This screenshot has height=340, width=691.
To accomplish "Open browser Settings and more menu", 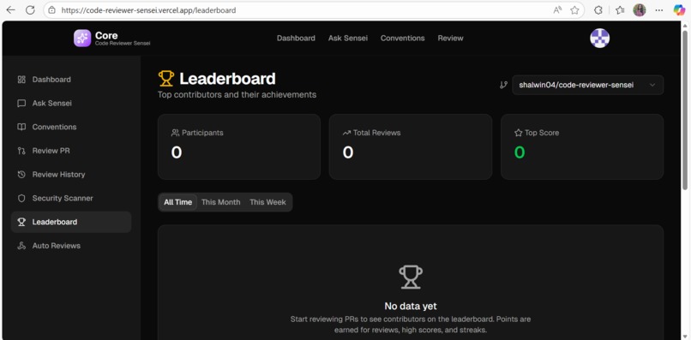I will pos(658,10).
